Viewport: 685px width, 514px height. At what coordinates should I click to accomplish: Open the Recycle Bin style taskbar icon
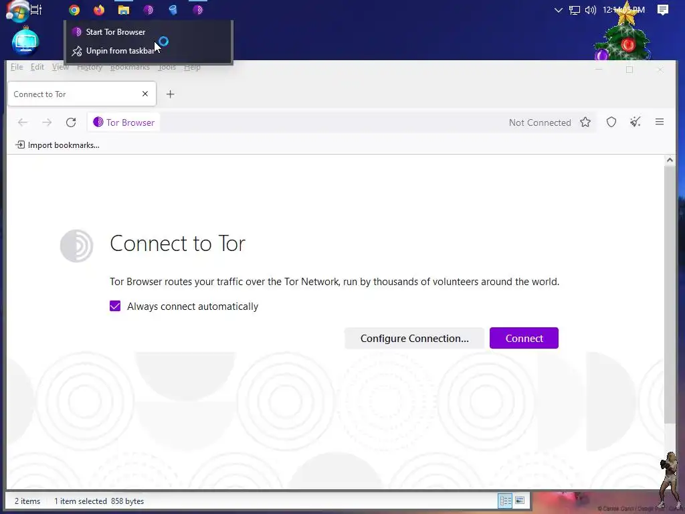point(173,9)
